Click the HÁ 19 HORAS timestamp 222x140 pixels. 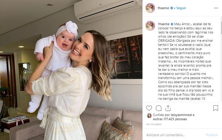point(154,124)
